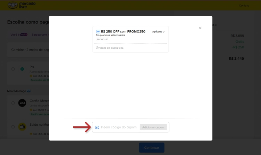Click the clock icon beside Vence em quinta-feira

tap(97, 48)
